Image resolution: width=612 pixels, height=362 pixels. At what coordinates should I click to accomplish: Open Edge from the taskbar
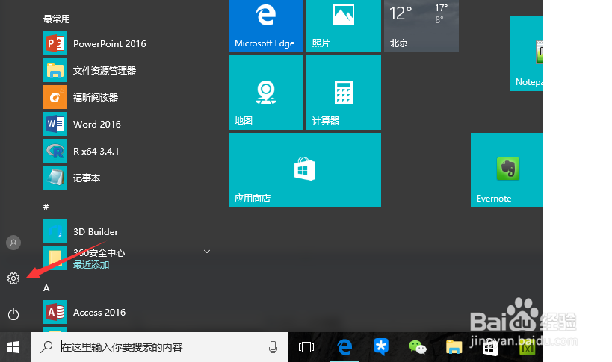[344, 347]
